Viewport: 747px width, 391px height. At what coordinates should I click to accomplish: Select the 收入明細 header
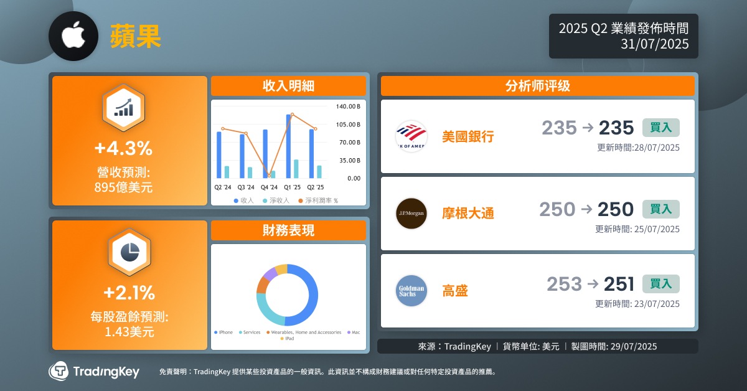288,86
